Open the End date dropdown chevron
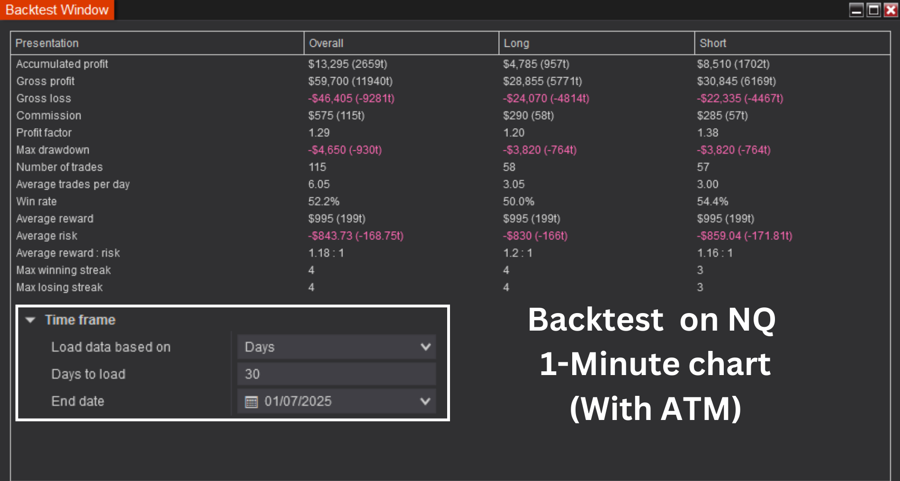 425,401
